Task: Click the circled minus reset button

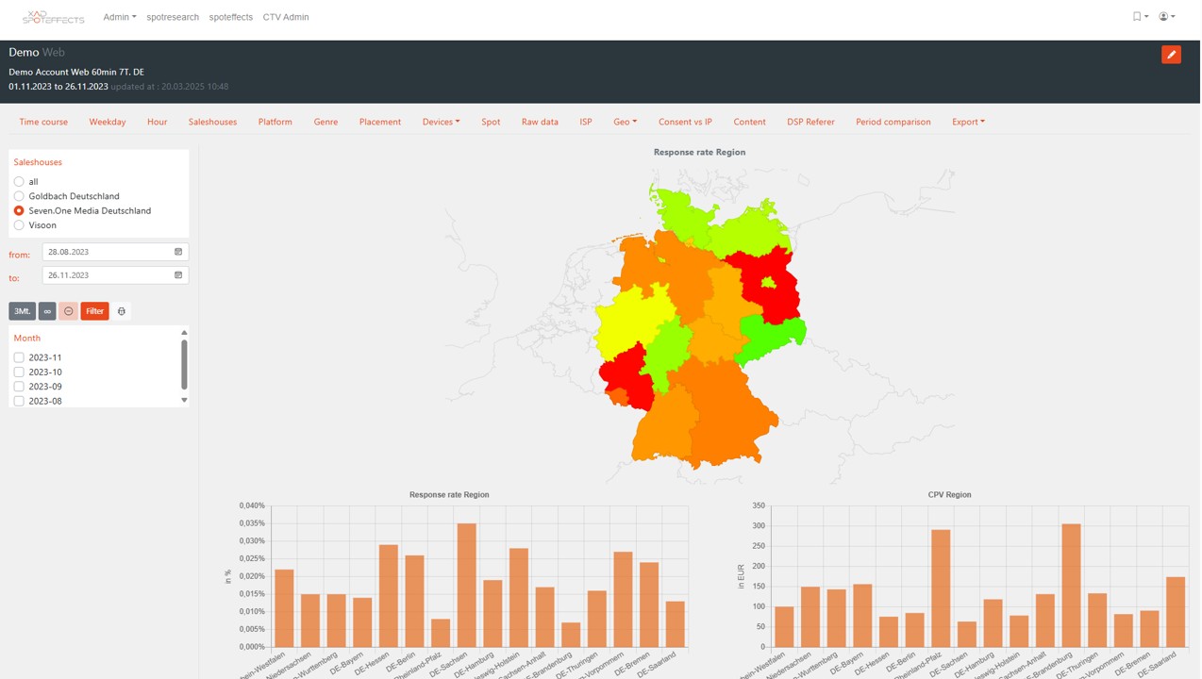Action: pos(69,311)
